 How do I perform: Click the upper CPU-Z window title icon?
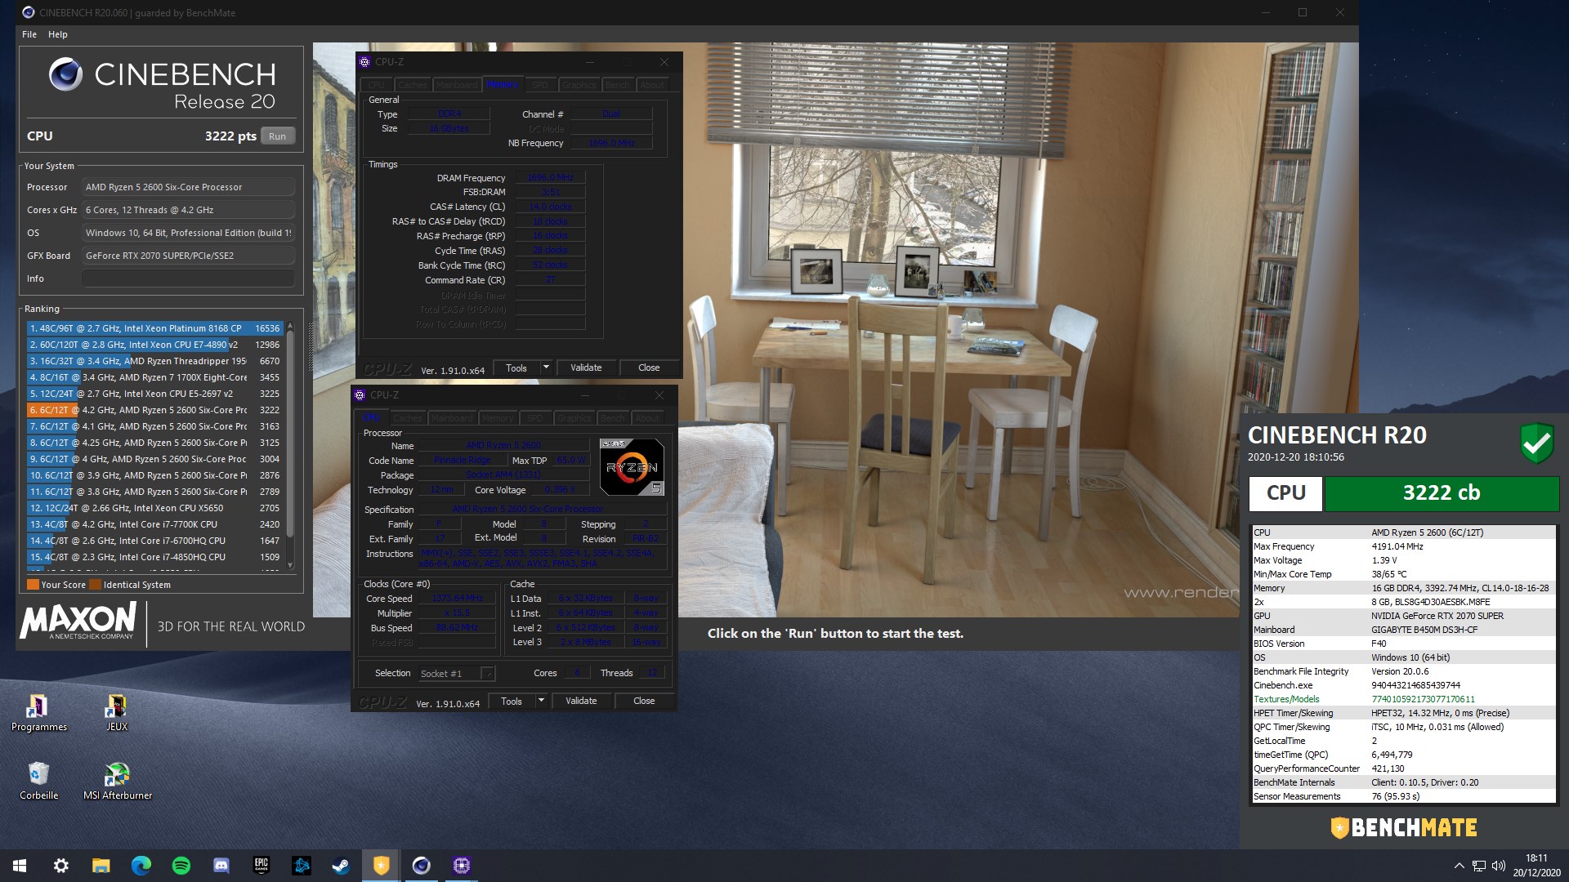click(x=364, y=62)
